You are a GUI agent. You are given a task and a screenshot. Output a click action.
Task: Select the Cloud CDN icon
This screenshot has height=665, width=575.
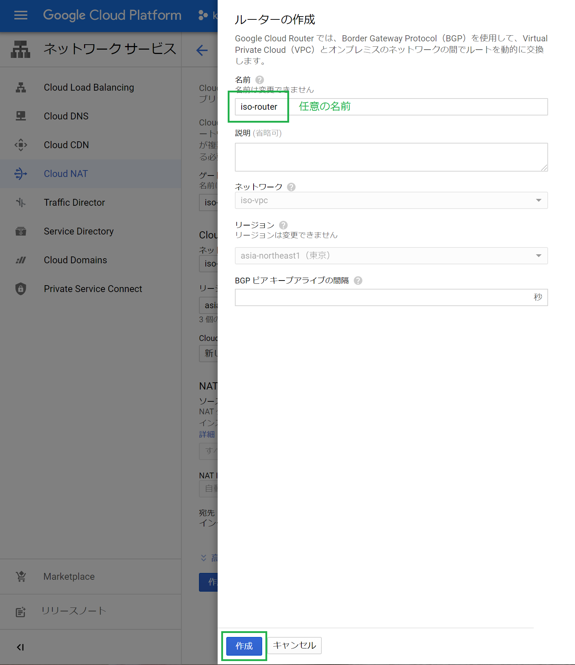20,145
